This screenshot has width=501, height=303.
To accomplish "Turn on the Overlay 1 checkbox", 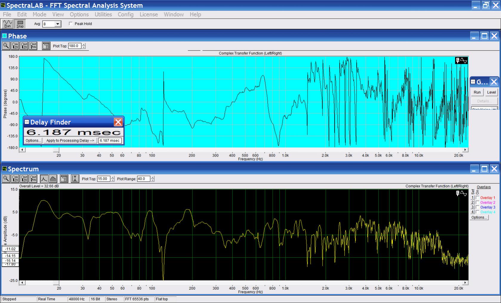I will (x=477, y=198).
